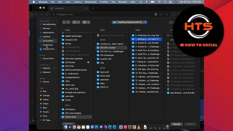The width and height of the screenshot is (233, 131).
Task: Open folder 9. iOS App Structuring
Action: (146, 69)
